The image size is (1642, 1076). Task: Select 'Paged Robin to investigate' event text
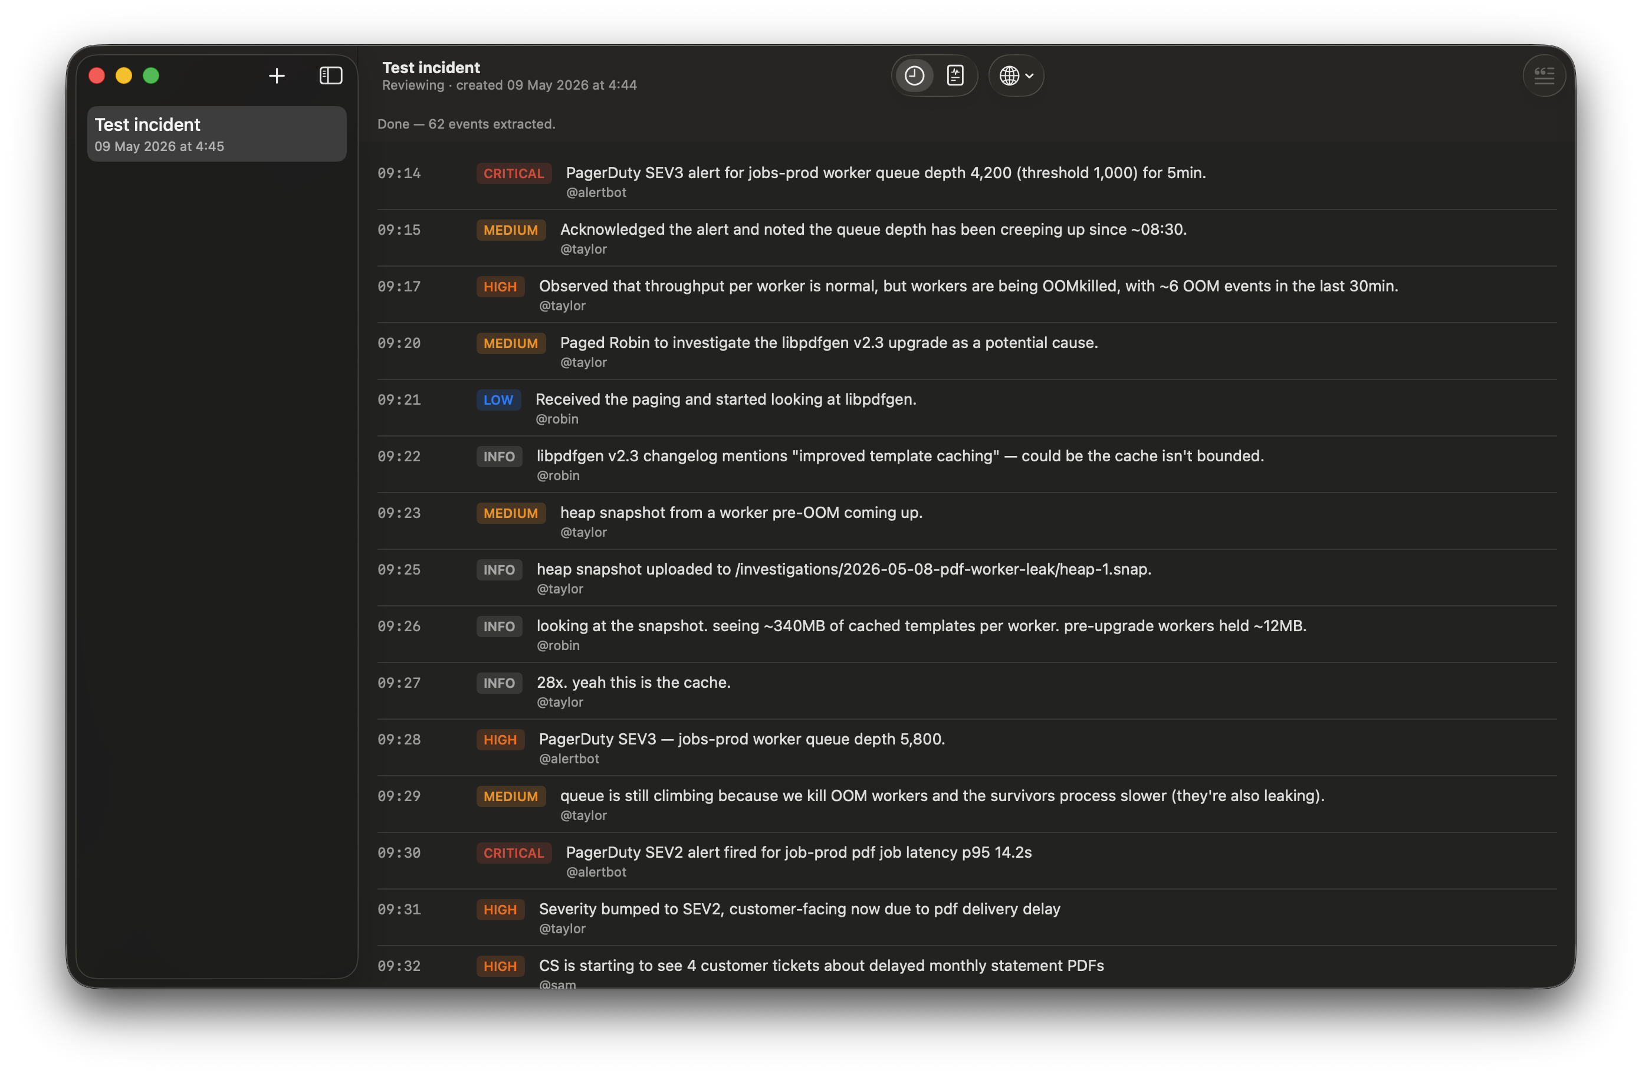point(829,342)
